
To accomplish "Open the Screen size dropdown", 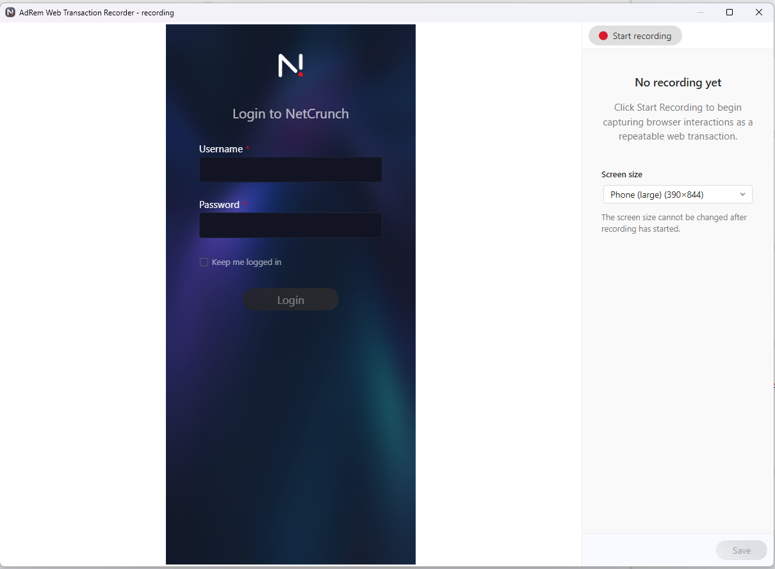I will pyautogui.click(x=678, y=195).
